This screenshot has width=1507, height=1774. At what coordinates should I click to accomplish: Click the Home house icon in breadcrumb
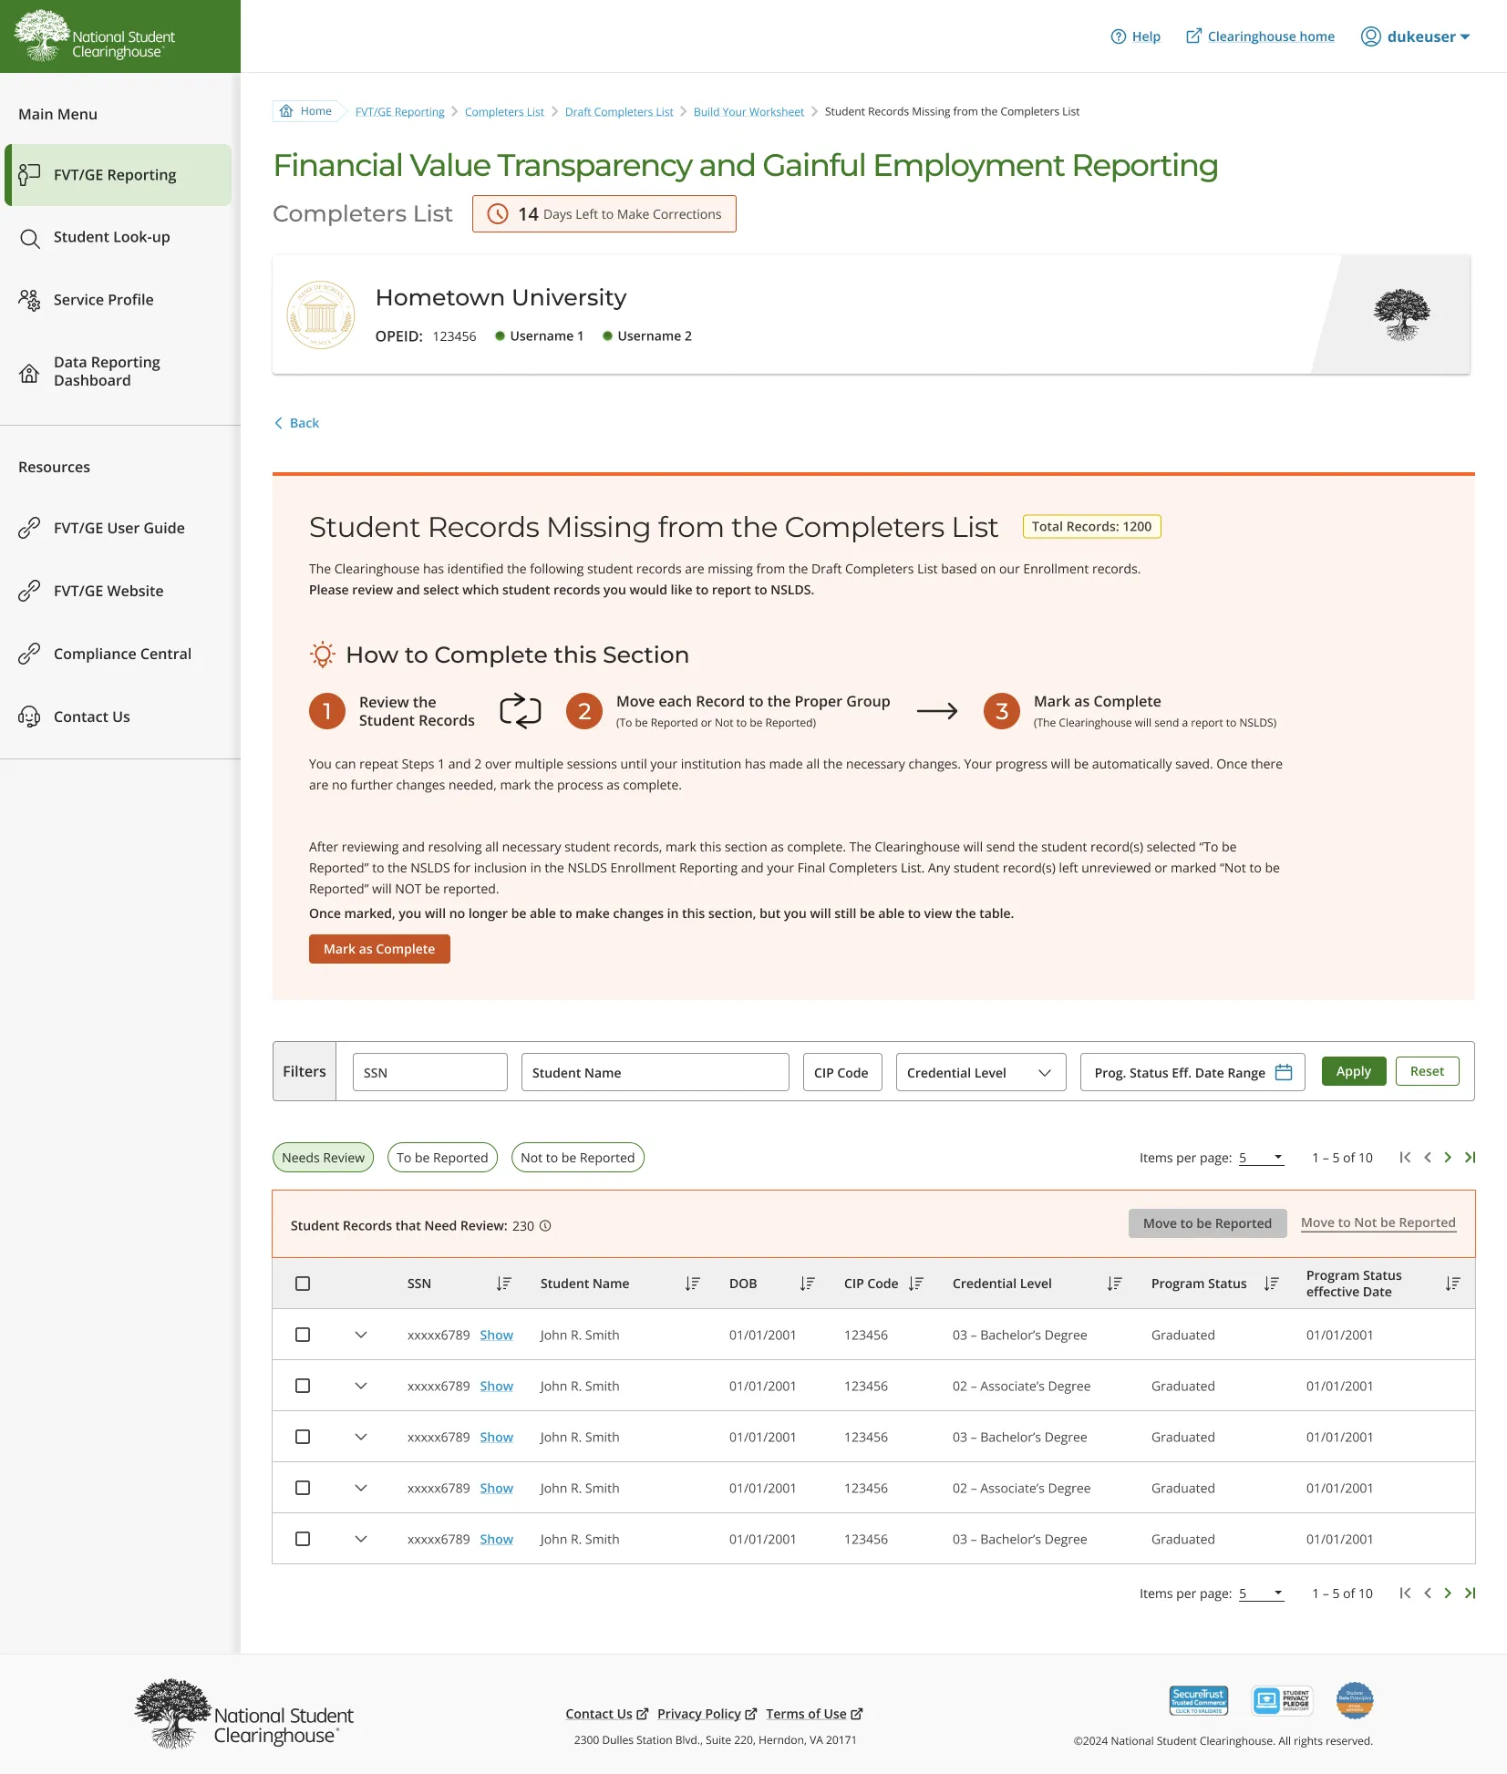coord(287,111)
